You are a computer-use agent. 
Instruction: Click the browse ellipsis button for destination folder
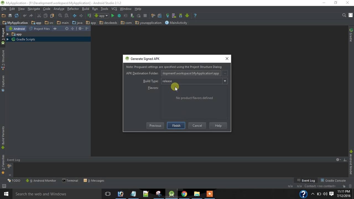pyautogui.click(x=225, y=73)
